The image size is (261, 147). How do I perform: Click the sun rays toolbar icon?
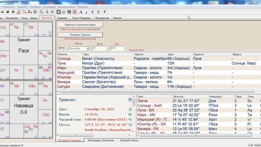(64, 12)
